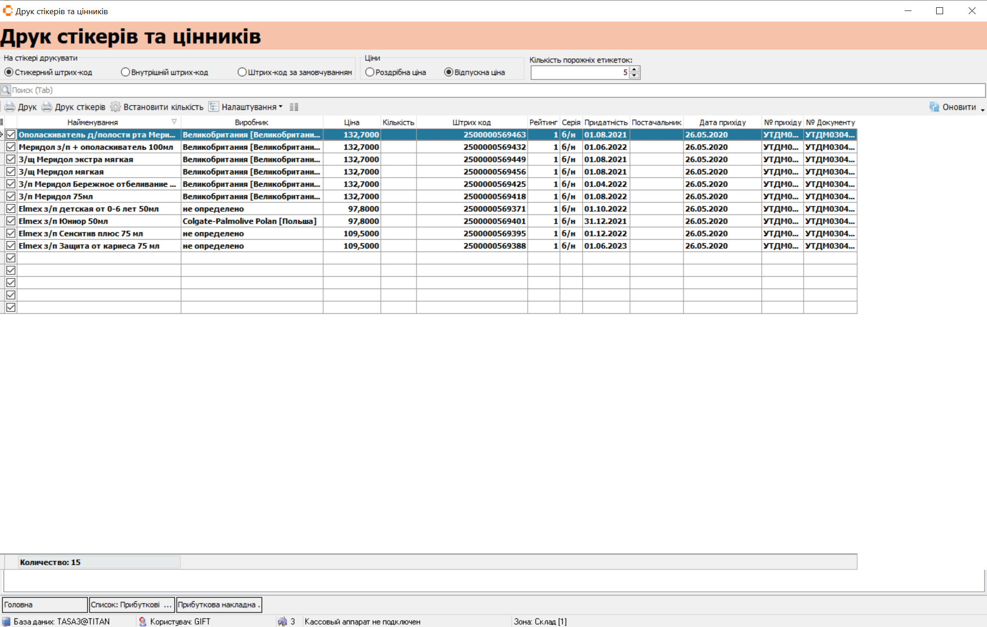Open the Налаштування dropdown arrow

(280, 107)
